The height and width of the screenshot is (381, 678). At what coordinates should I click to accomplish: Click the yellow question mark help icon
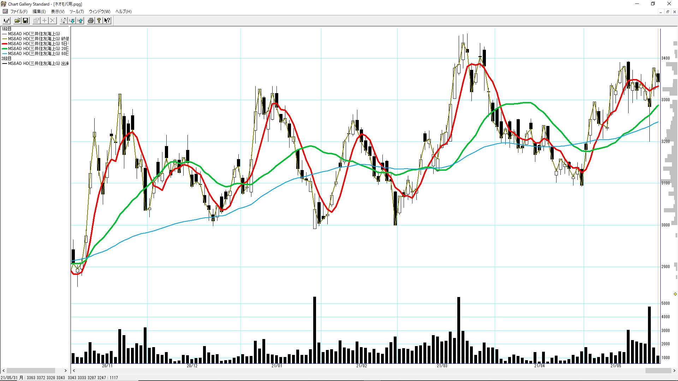pos(99,20)
